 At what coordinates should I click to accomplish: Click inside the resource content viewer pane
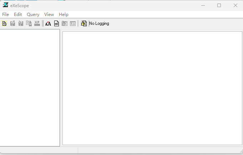[152, 88]
